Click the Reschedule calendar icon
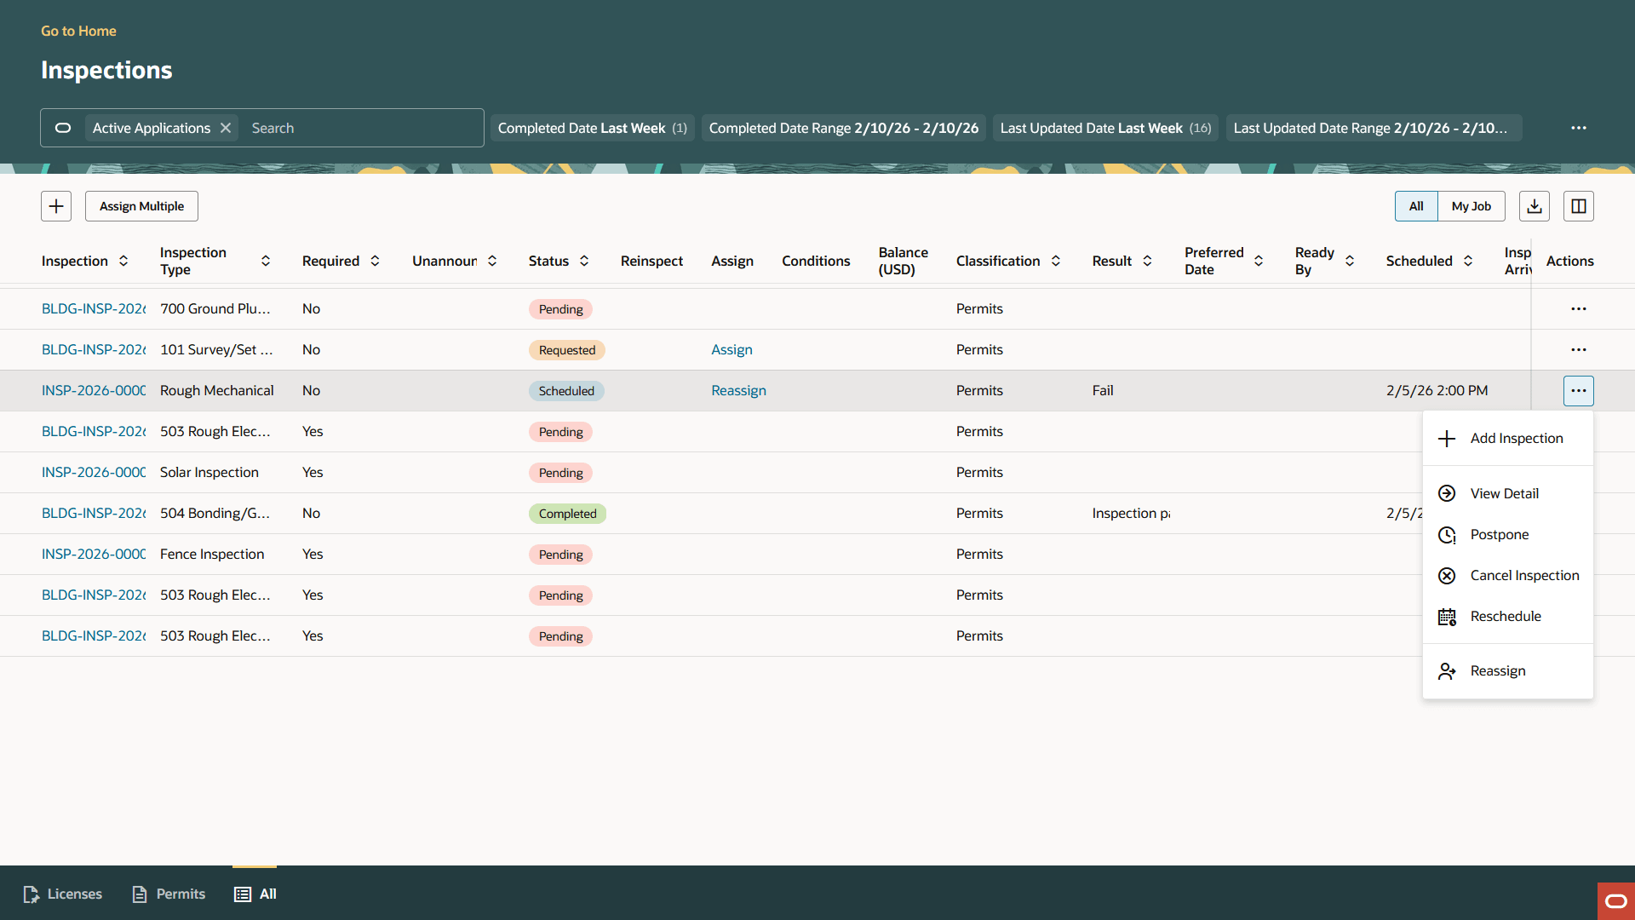 [1448, 616]
